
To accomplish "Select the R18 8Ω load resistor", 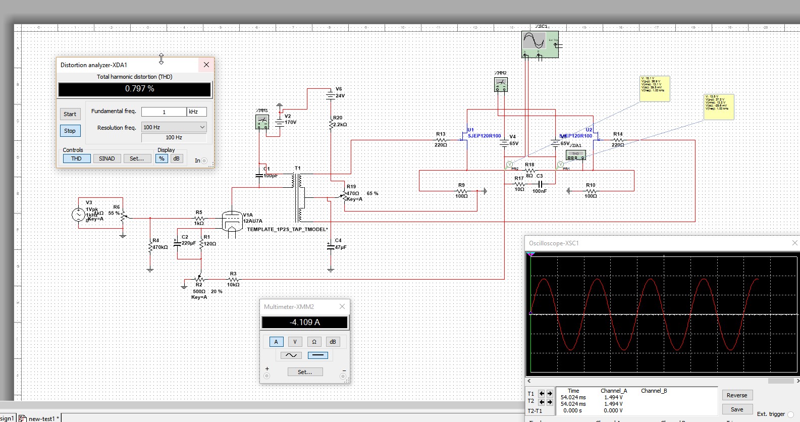I will 529,170.
